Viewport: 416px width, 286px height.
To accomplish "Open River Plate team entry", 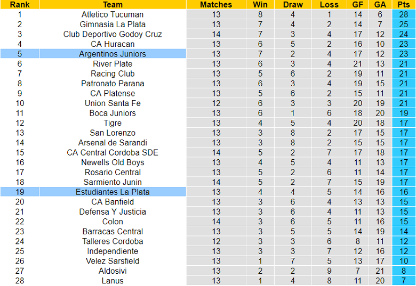I will point(113,63).
